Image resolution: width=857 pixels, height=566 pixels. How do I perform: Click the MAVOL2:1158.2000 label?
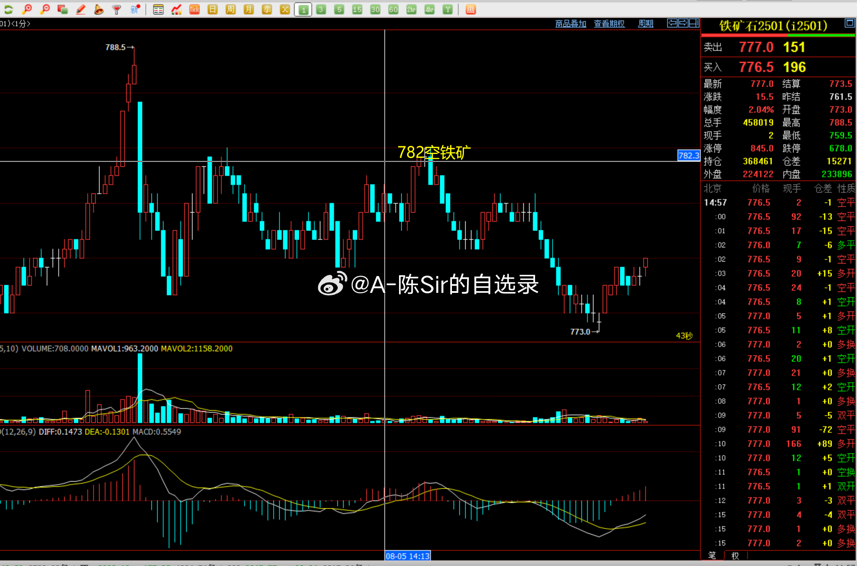[197, 348]
